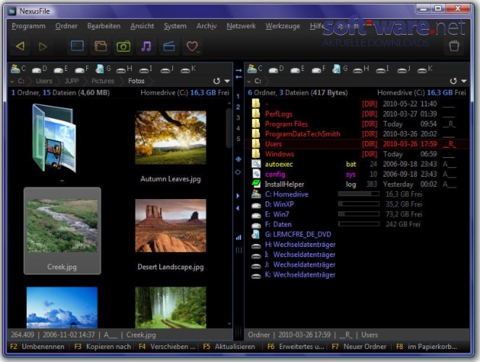The image size is (480, 362).
Task: Expand left breadcrumb root arrow before C:
Action: pyautogui.click(x=12, y=82)
